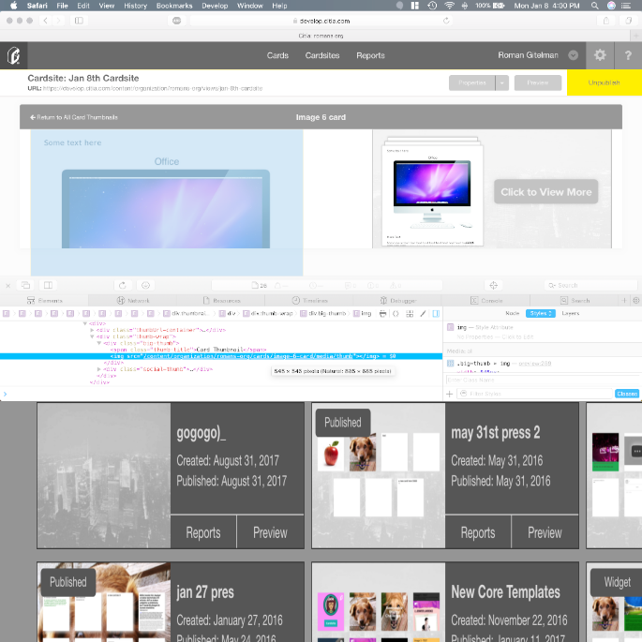This screenshot has height=642, width=642.
Task: Activate the element selection crosshair icon
Action: (493, 285)
